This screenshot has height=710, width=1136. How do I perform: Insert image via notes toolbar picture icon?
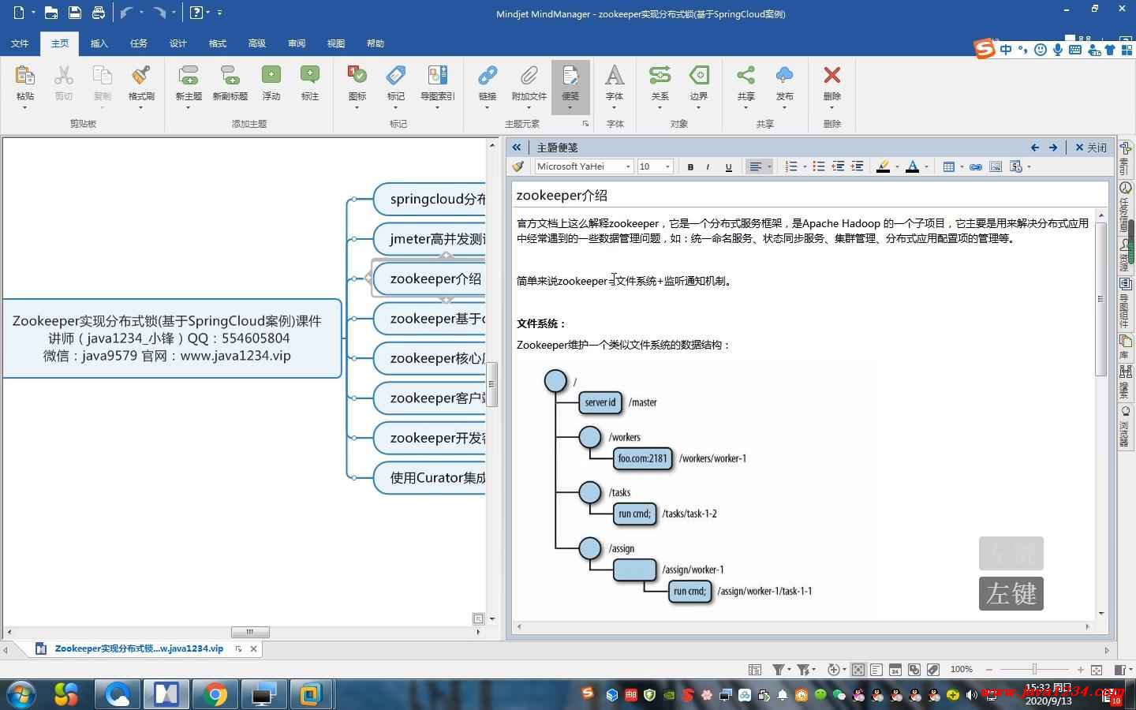pos(996,166)
